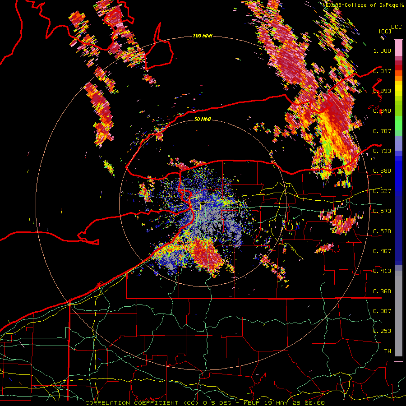
Task: Click the 0.627 scale value
Action: [x=382, y=191]
